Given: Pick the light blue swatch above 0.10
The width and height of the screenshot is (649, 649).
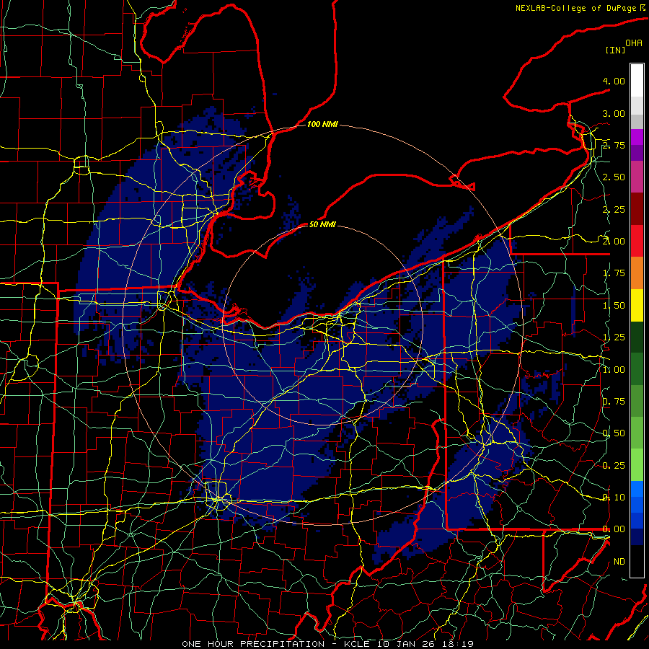Looking at the screenshot, I should pos(637,489).
